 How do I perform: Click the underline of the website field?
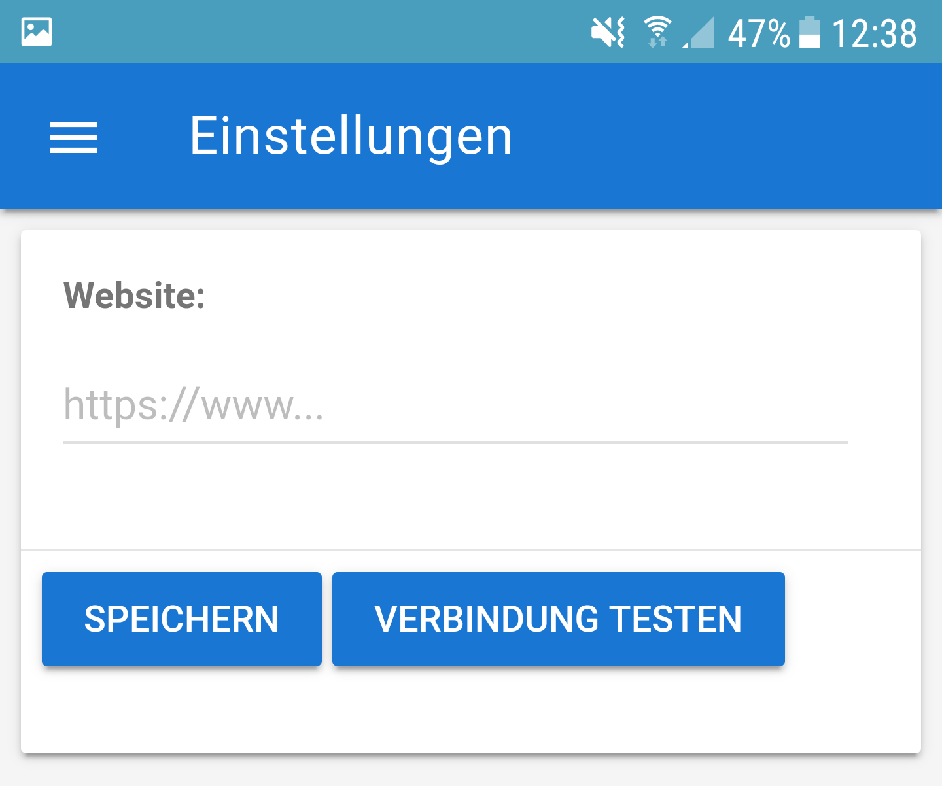455,443
